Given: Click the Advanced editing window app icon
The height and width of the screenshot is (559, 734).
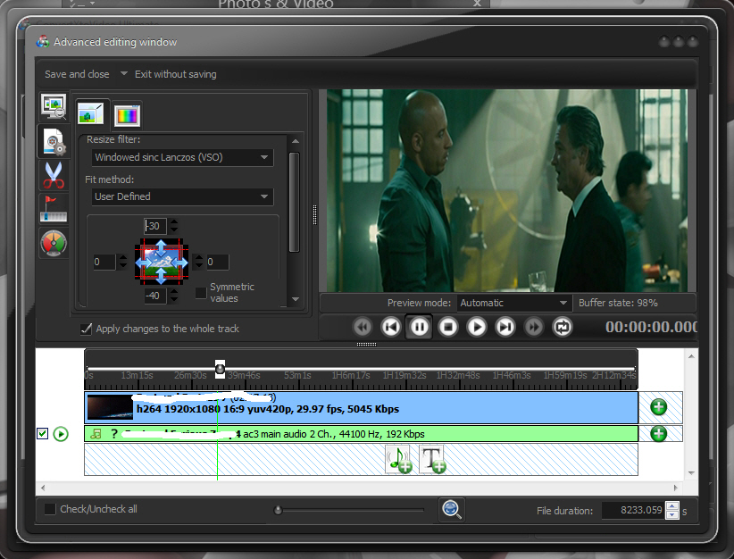Looking at the screenshot, I should 43,42.
